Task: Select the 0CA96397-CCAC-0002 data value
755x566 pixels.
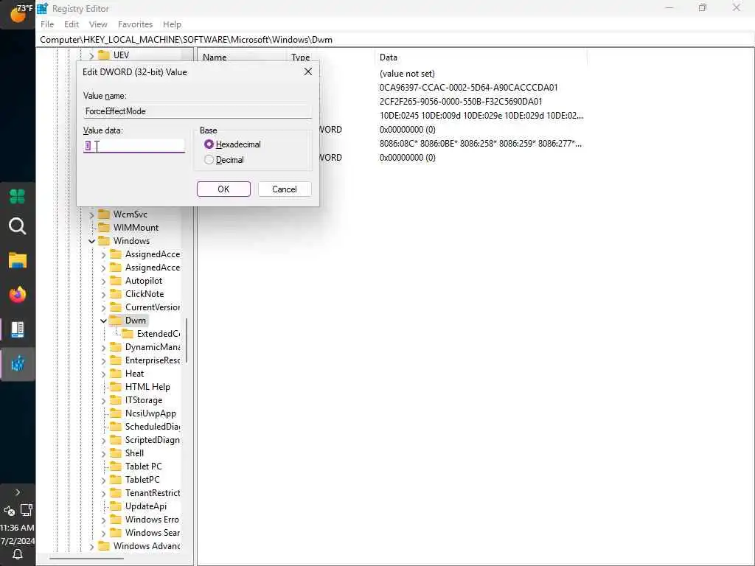Action: [x=468, y=88]
